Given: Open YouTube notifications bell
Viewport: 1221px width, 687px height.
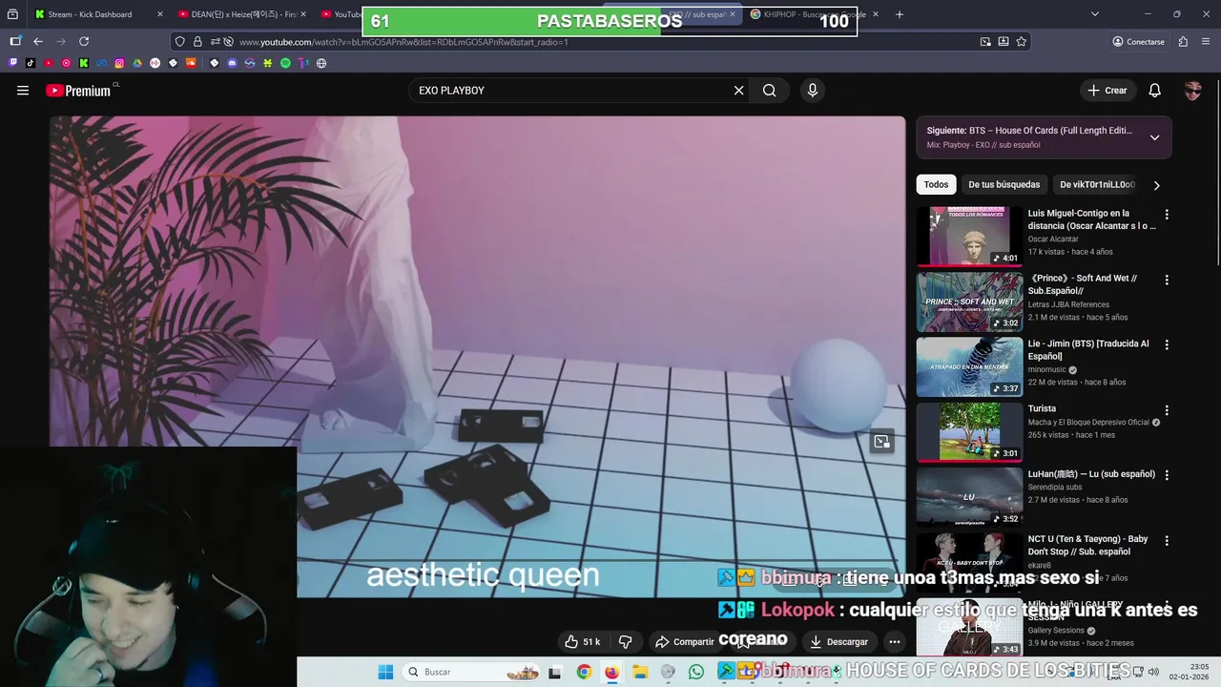Looking at the screenshot, I should [x=1154, y=91].
